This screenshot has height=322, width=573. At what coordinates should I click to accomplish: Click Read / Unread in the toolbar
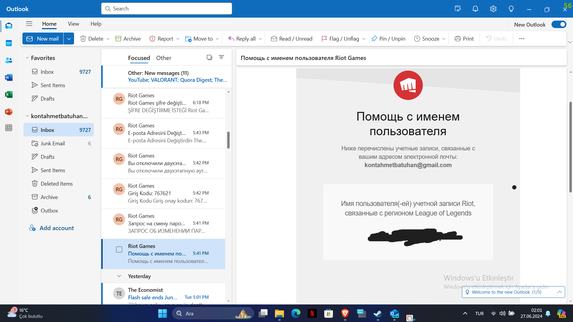click(291, 39)
